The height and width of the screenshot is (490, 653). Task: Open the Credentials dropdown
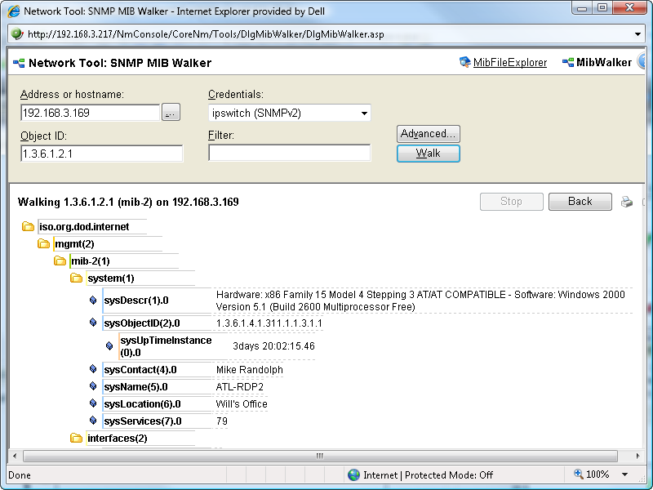(x=364, y=114)
